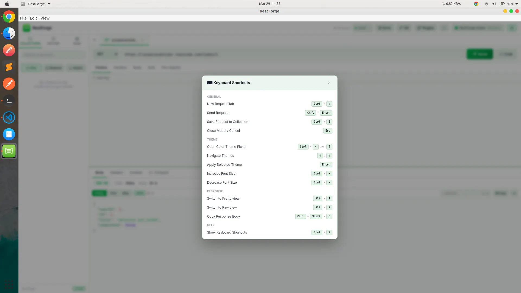Click the Keyboard Shortcuts dialog title
This screenshot has width=521, height=293.
point(232,83)
